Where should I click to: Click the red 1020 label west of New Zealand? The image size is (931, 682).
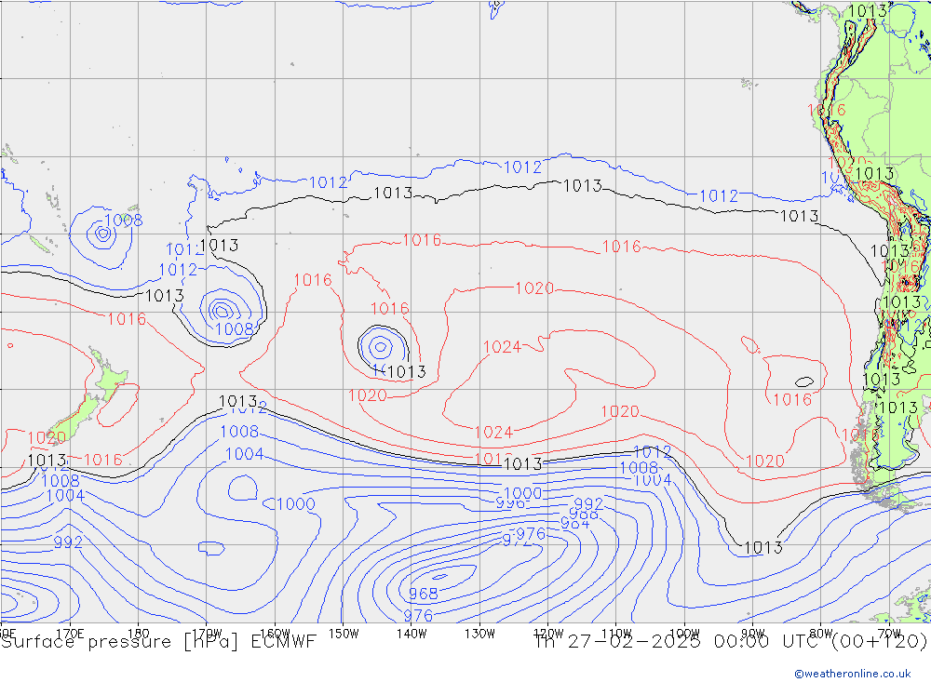pos(47,438)
